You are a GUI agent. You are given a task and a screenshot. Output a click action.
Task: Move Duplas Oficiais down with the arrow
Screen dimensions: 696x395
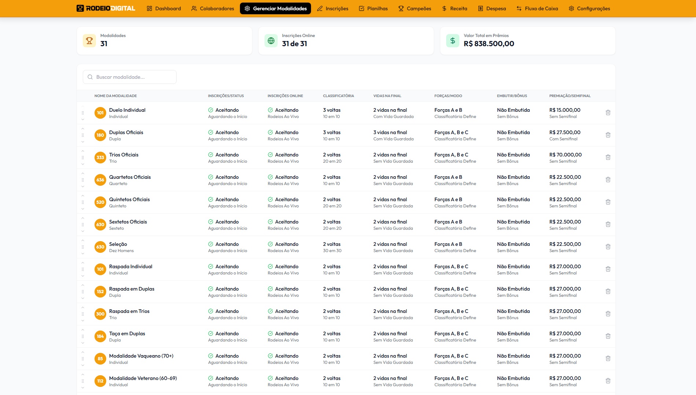[83, 142]
